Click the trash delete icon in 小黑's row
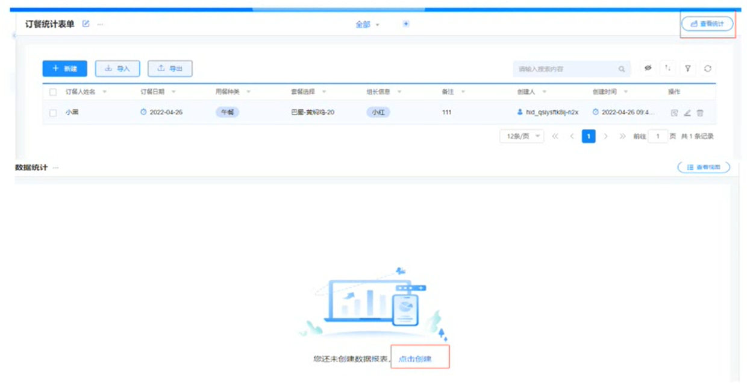This screenshot has height=384, width=750. tap(700, 113)
